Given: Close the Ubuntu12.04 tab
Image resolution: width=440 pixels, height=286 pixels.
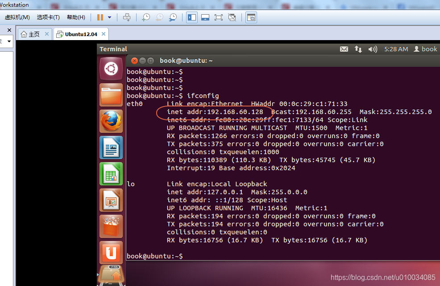Looking at the screenshot, I should click(104, 34).
